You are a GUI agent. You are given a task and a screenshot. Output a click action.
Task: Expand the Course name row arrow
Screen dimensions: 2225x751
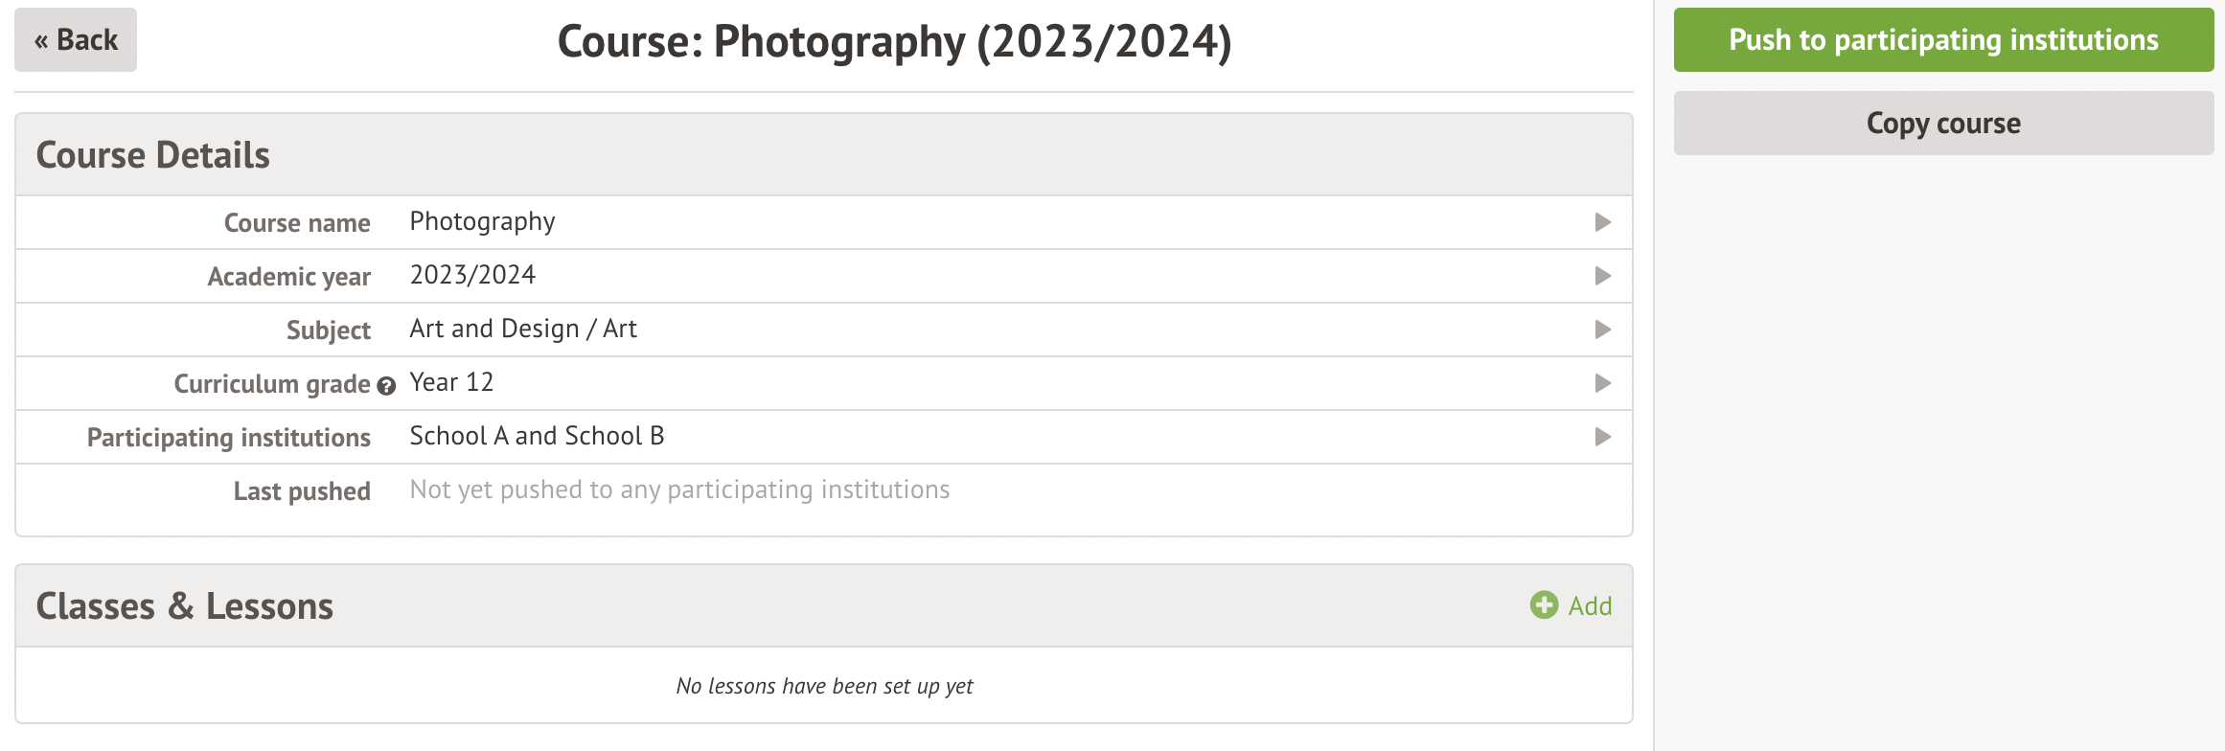pyautogui.click(x=1602, y=222)
